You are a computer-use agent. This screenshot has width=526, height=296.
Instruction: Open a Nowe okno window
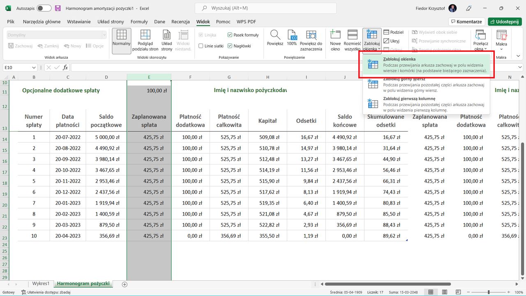(x=335, y=40)
